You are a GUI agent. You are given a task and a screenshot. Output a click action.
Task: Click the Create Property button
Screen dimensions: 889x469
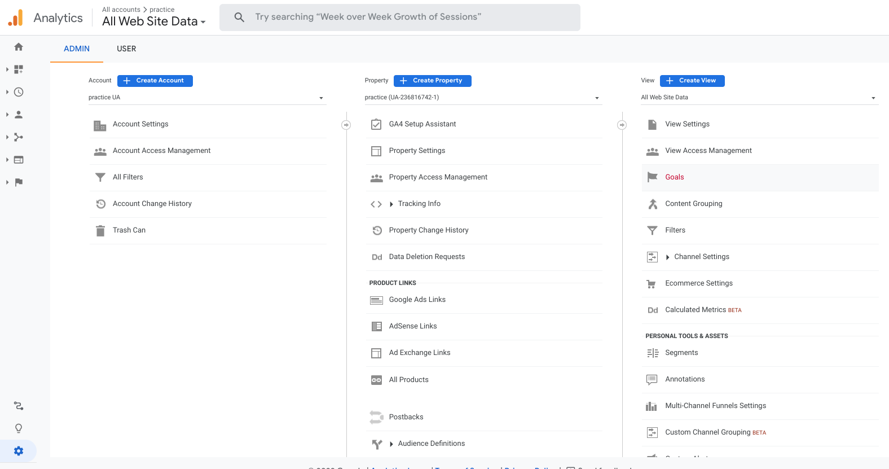[x=433, y=81]
